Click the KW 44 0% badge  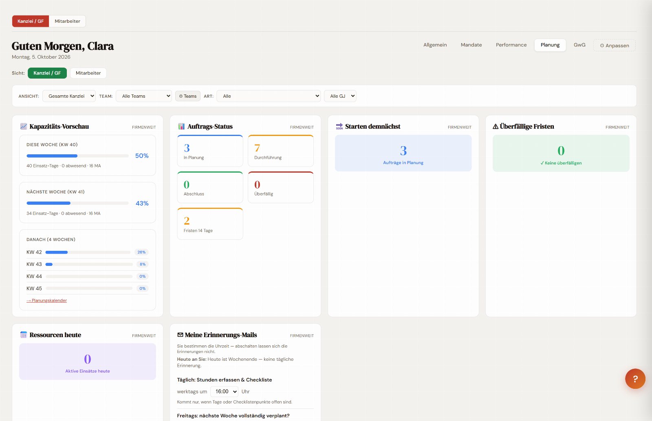(x=142, y=276)
